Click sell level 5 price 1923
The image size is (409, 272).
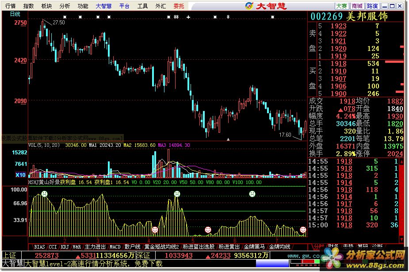tap(339, 26)
